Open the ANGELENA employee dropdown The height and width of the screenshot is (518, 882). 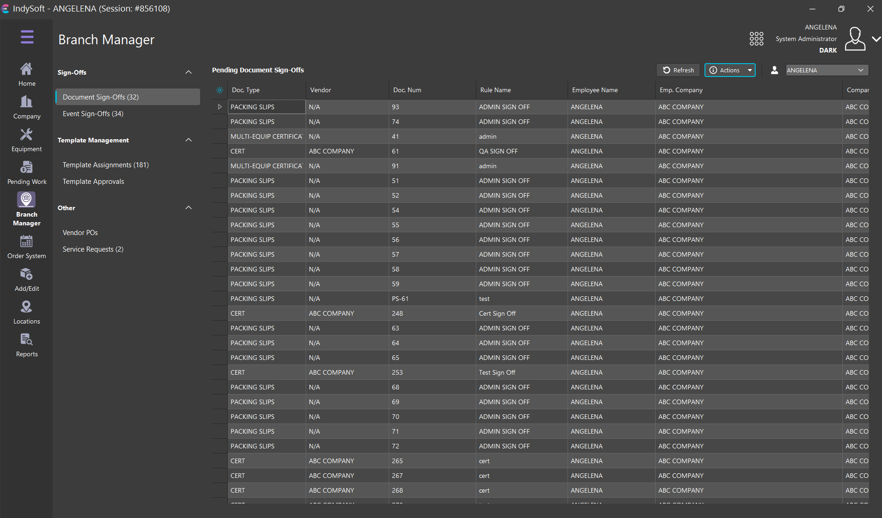[x=827, y=70]
